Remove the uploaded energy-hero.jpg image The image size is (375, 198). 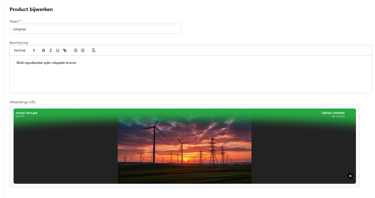pos(350,176)
